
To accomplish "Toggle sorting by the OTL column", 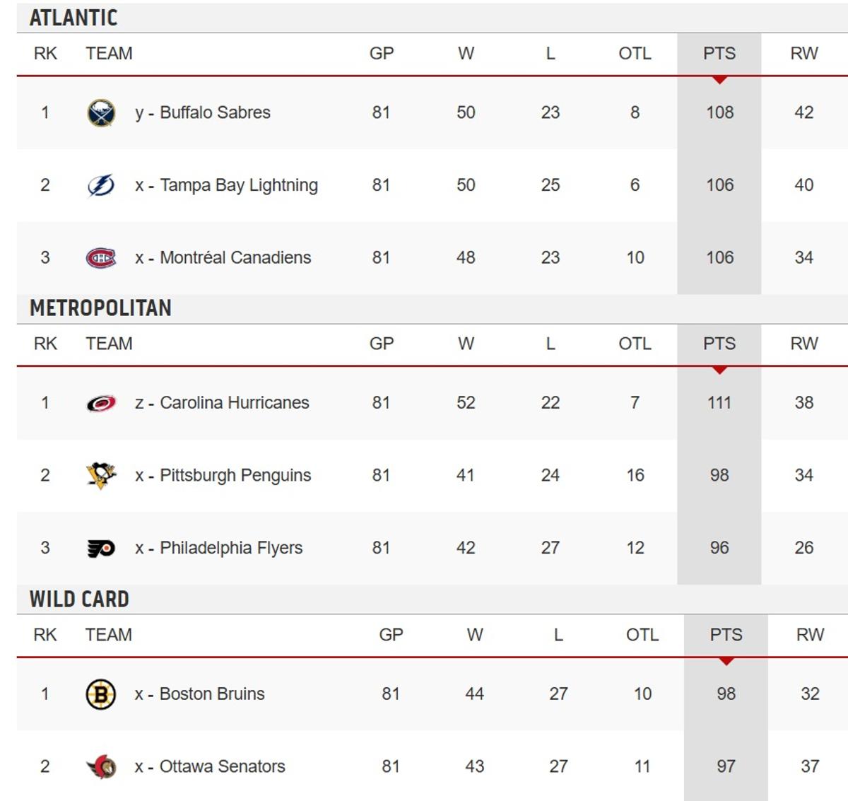I will (635, 53).
